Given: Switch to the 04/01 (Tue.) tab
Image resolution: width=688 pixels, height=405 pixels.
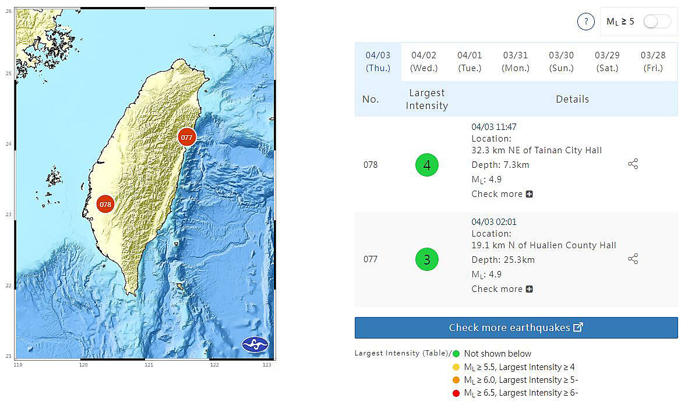Looking at the screenshot, I should point(470,61).
